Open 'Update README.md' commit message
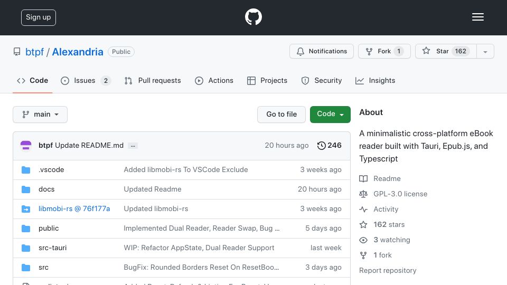 [89, 146]
